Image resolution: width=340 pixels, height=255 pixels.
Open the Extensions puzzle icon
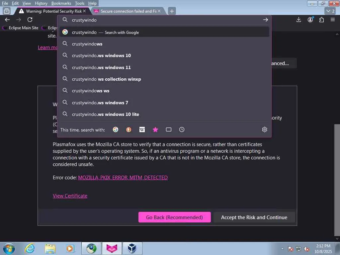click(x=321, y=20)
